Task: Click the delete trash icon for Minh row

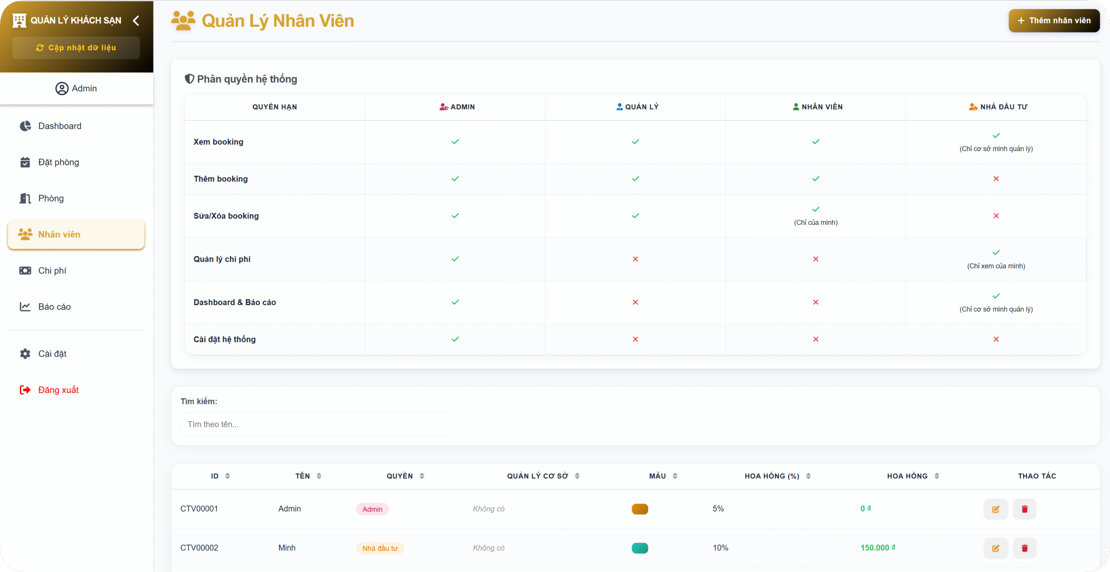Action: (1025, 548)
